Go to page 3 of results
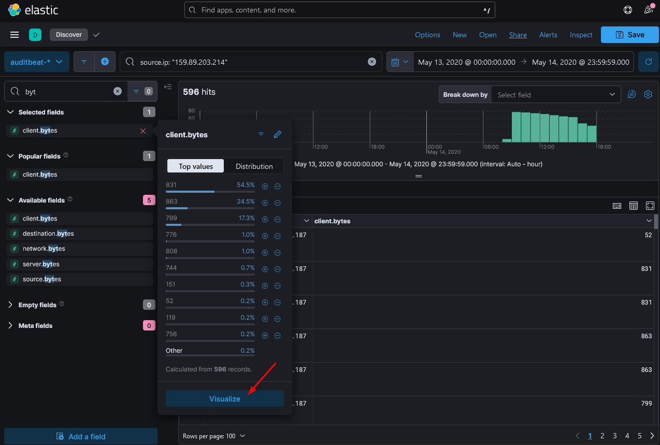 [x=614, y=436]
